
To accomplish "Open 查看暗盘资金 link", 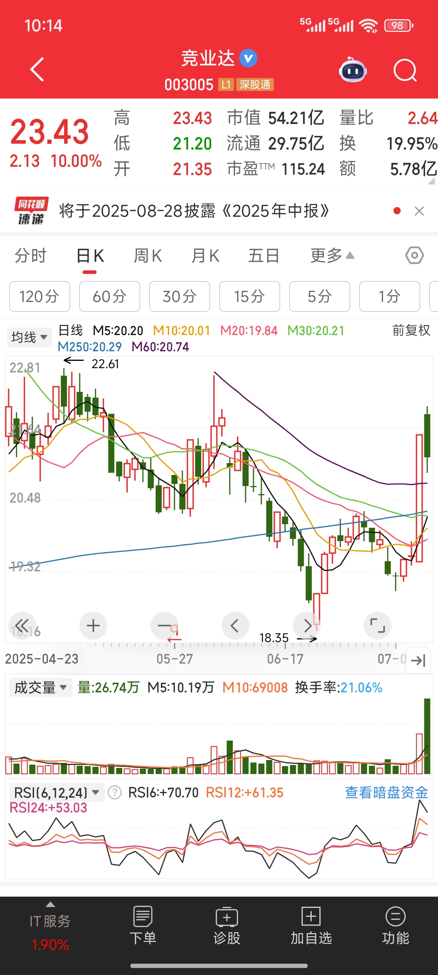I will (x=386, y=793).
